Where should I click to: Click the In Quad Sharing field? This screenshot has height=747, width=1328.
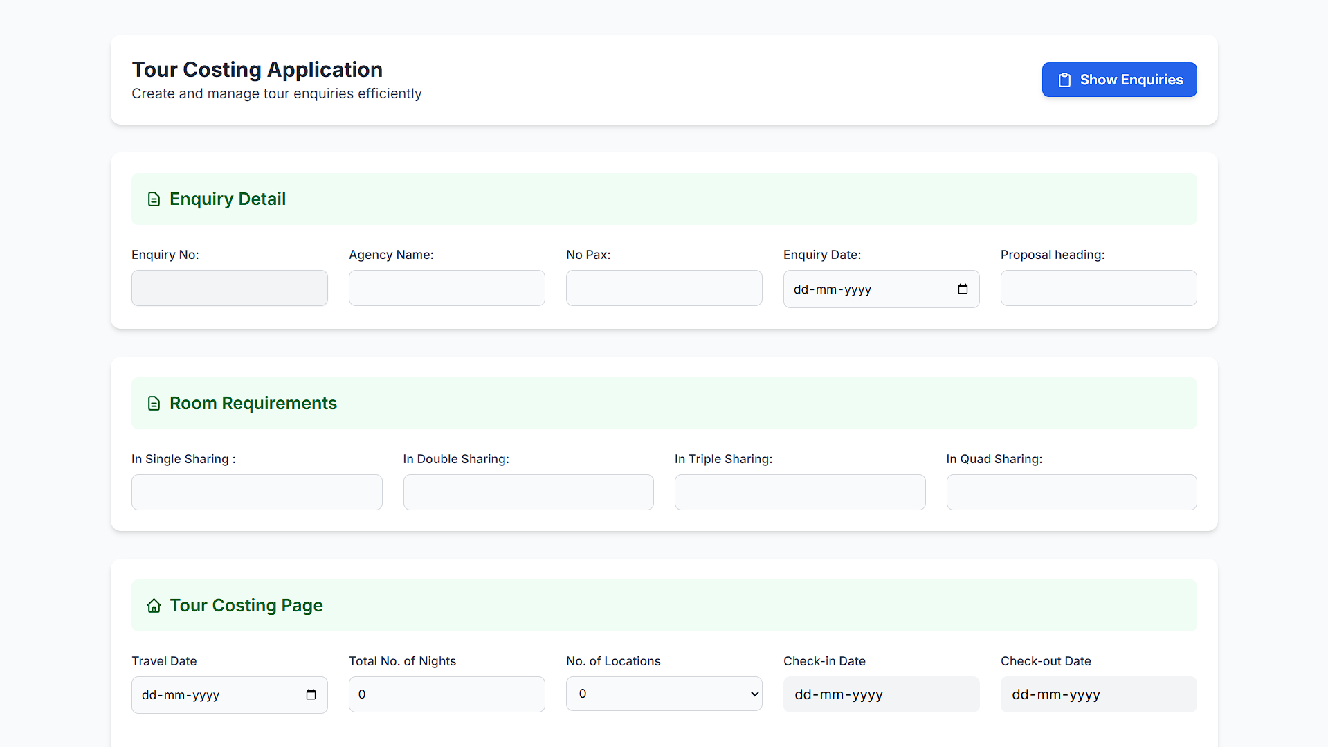click(x=1071, y=492)
